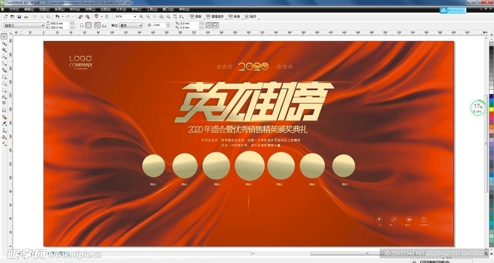Select the Text tool
Image resolution: width=494 pixels, height=263 pixels.
point(4,103)
